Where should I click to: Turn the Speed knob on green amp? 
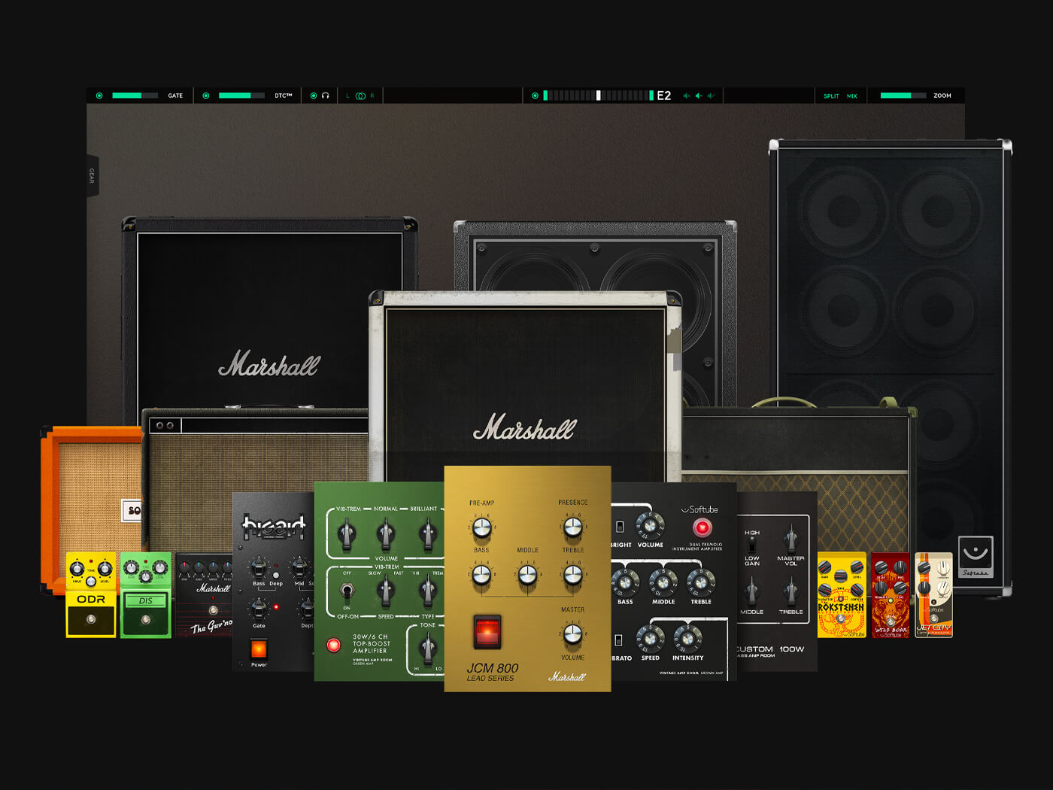pyautogui.click(x=386, y=591)
